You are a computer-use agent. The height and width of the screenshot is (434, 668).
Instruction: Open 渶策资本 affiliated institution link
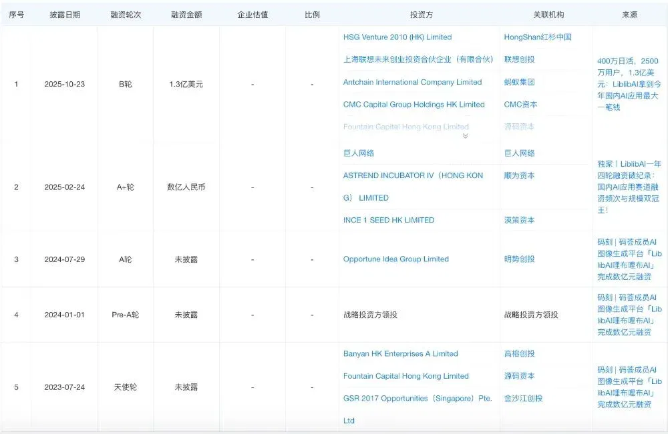coord(519,220)
